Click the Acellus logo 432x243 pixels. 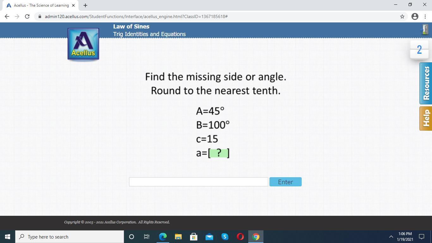(x=83, y=44)
